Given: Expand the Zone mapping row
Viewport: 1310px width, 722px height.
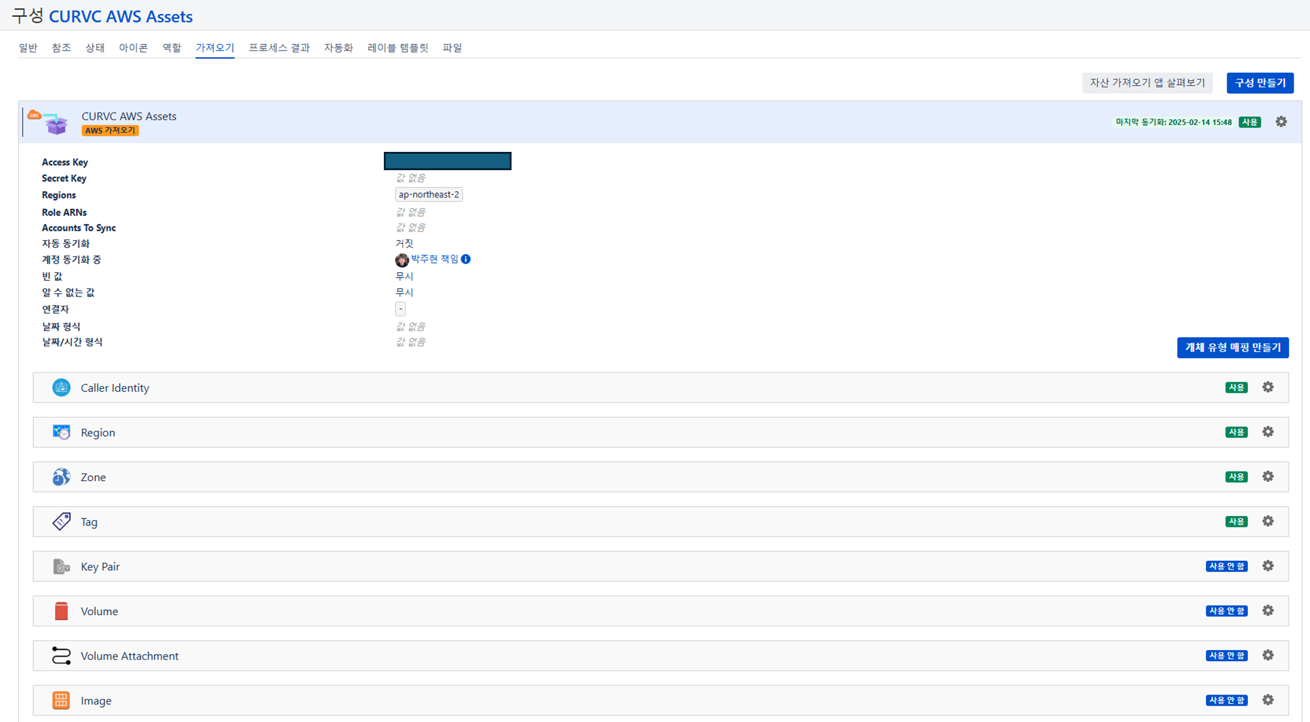Looking at the screenshot, I should coord(660,477).
